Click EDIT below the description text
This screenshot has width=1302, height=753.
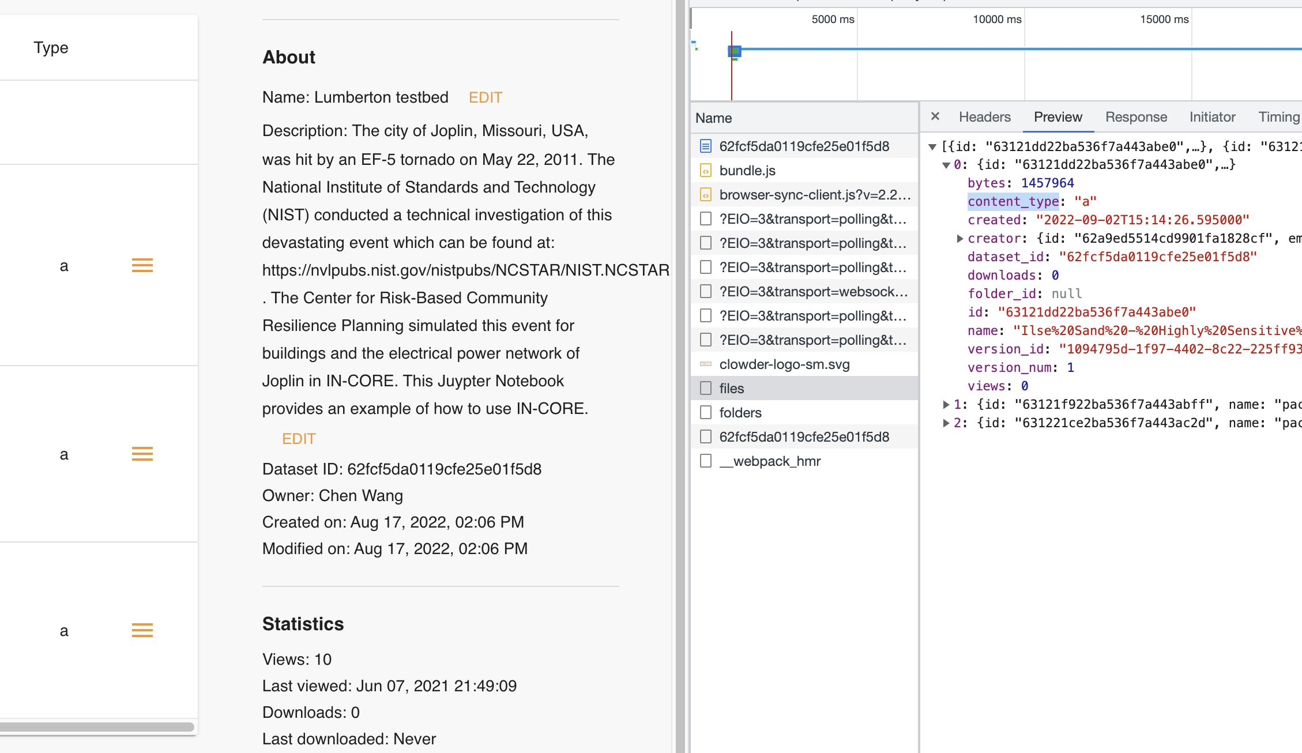[x=298, y=439]
